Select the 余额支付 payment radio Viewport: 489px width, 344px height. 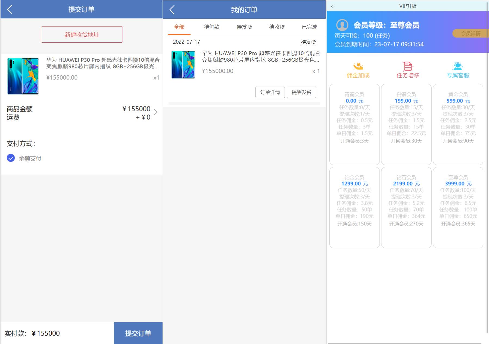click(x=11, y=158)
